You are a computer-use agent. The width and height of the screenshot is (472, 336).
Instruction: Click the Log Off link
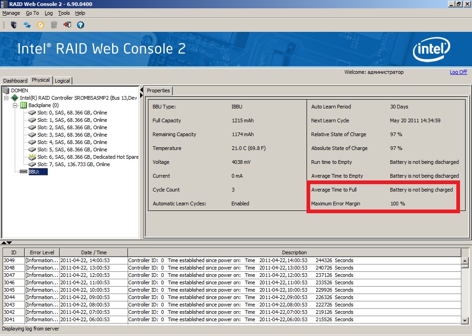pos(459,72)
